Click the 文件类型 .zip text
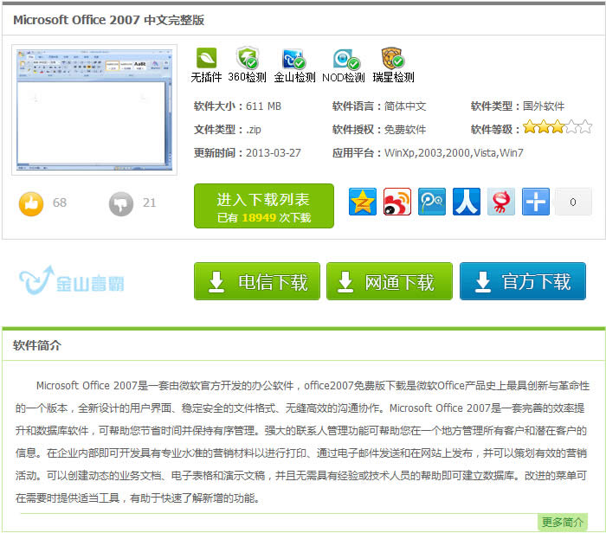Image resolution: width=606 pixels, height=533 pixels. pyautogui.click(x=227, y=130)
